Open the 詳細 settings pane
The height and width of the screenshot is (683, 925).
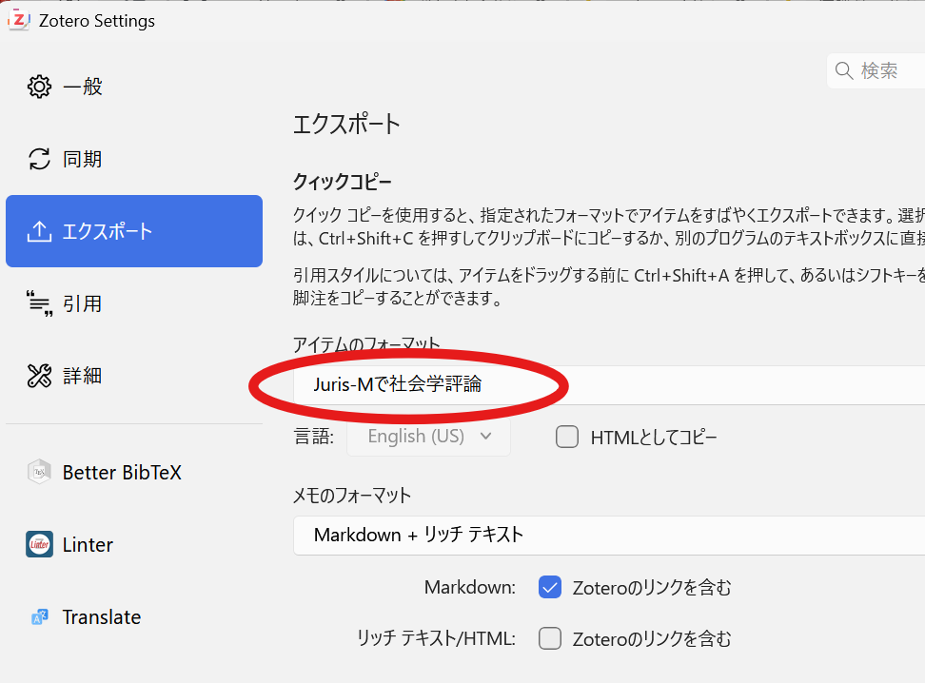[x=134, y=376]
